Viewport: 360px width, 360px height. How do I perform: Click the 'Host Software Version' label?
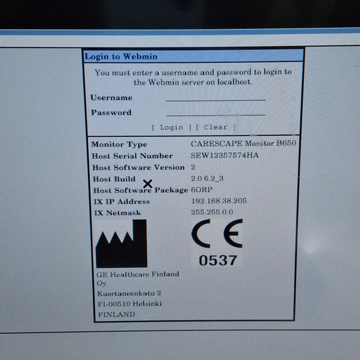pyautogui.click(x=138, y=167)
